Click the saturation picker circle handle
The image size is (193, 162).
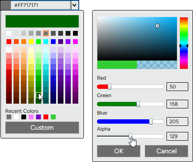(157, 26)
